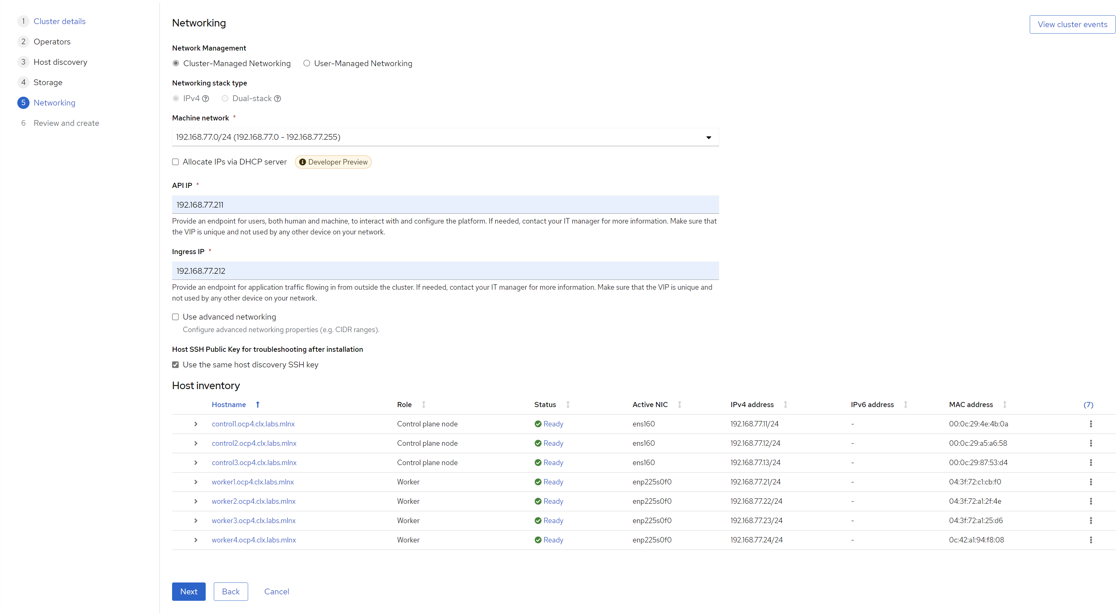
Task: Sort by Hostname using arrow icon
Action: pyautogui.click(x=257, y=404)
